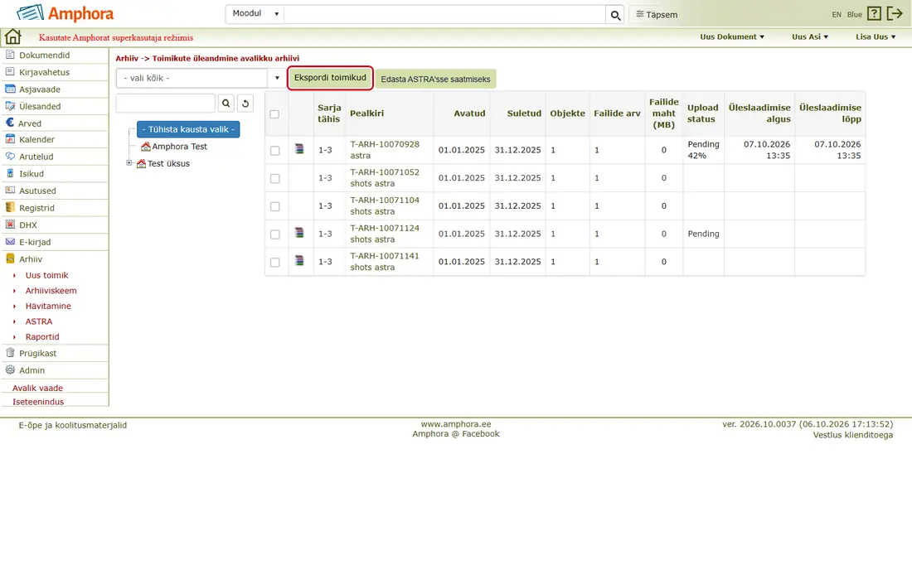This screenshot has width=912, height=570.
Task: Toggle the select-all checkbox in table header
Action: [274, 114]
